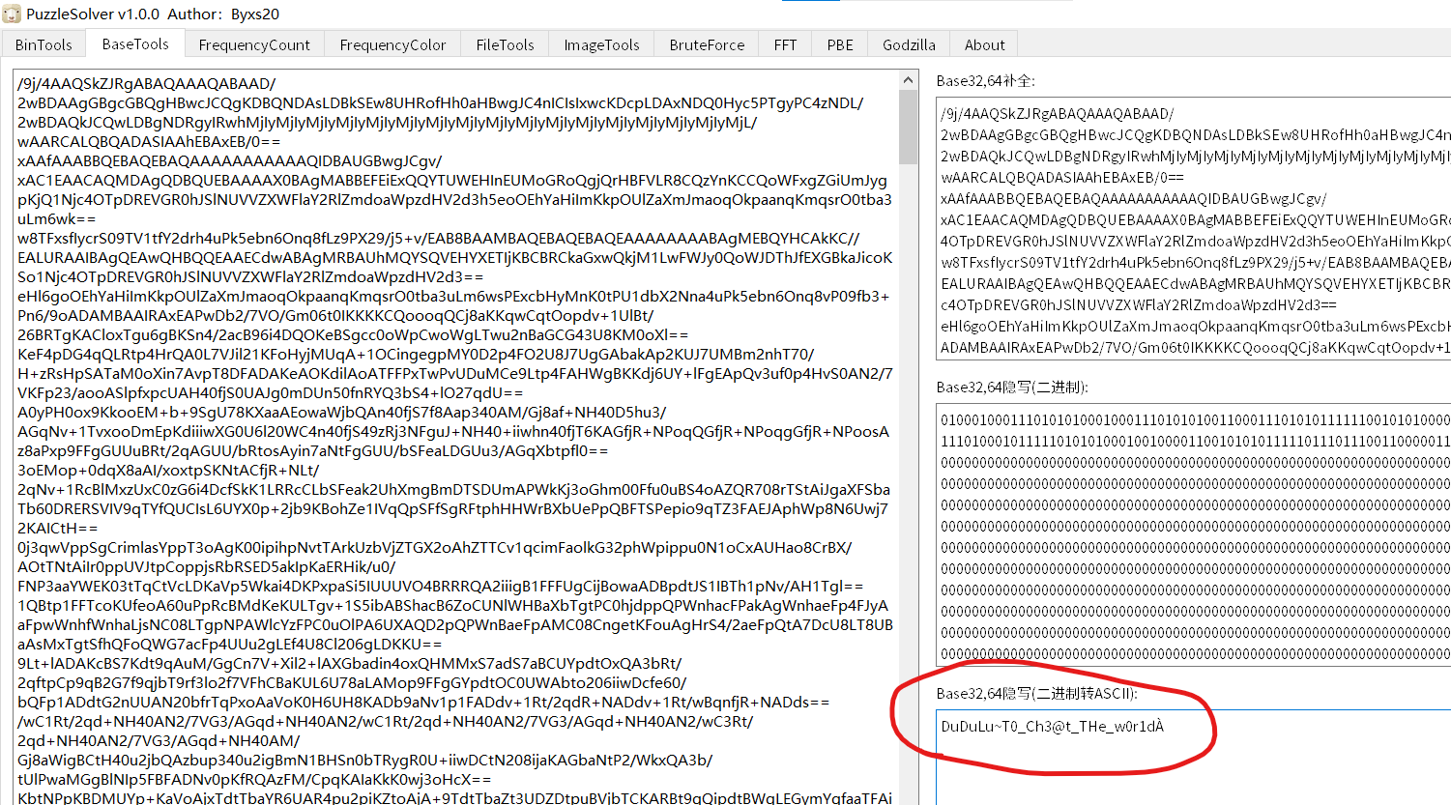
Task: Click the title text PuzzleSolver v1.0.0 Author: Byxs20
Action: tap(153, 14)
